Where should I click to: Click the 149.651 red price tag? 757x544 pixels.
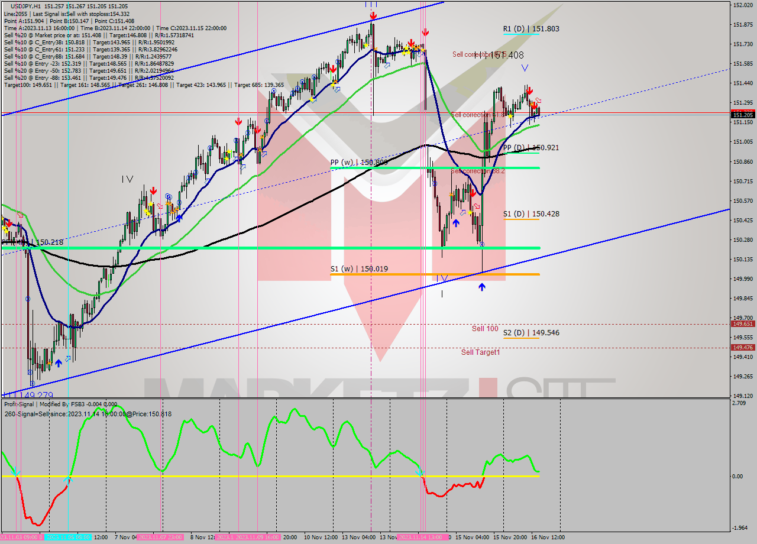click(x=742, y=324)
